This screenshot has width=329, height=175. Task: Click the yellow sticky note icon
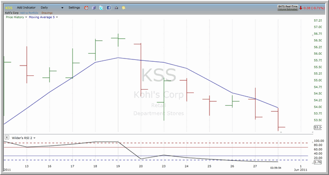124,8
